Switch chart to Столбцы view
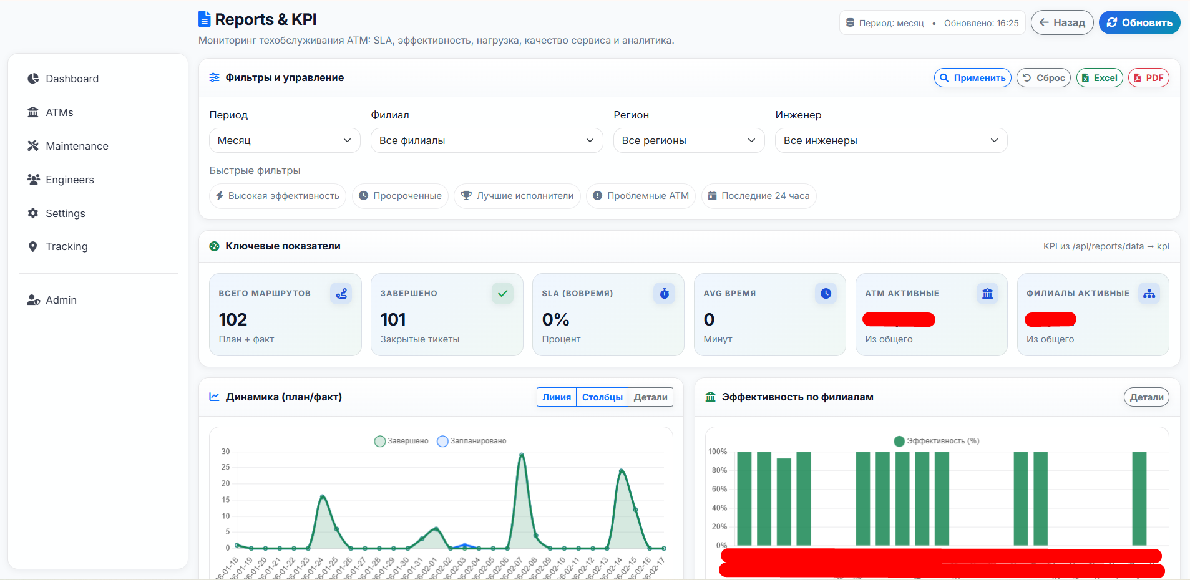1190x580 pixels. (602, 397)
